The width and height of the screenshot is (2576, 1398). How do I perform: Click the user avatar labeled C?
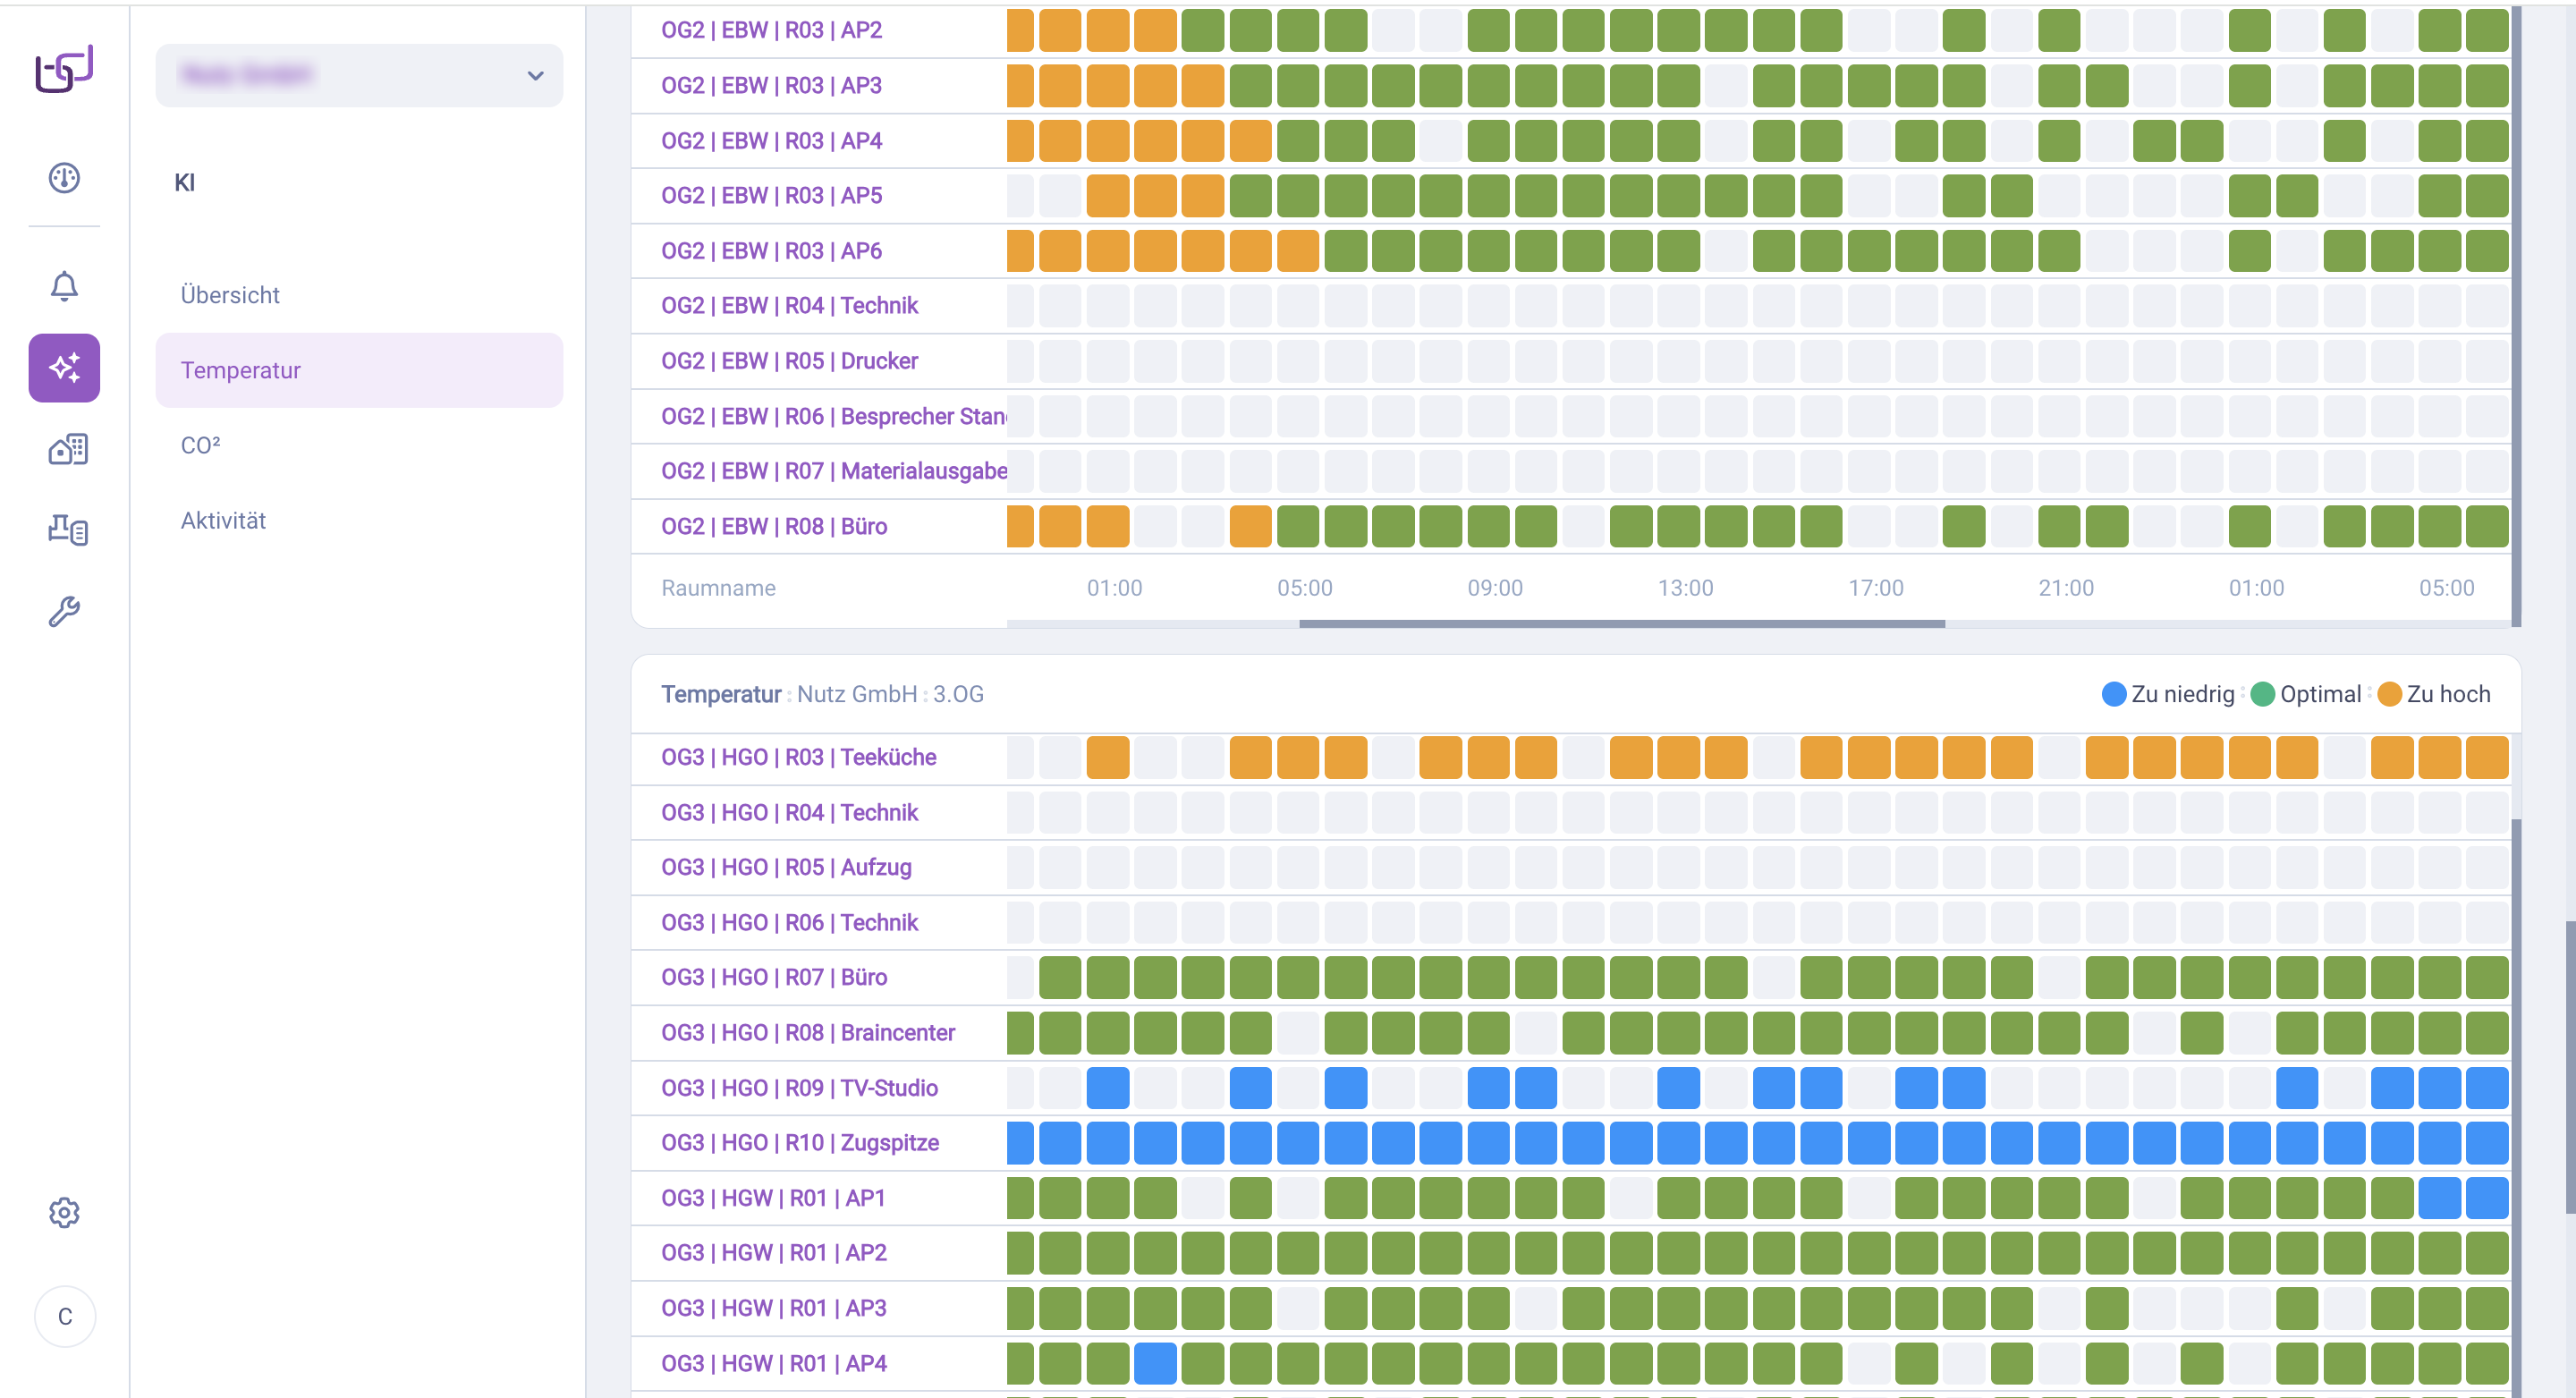pos(65,1316)
